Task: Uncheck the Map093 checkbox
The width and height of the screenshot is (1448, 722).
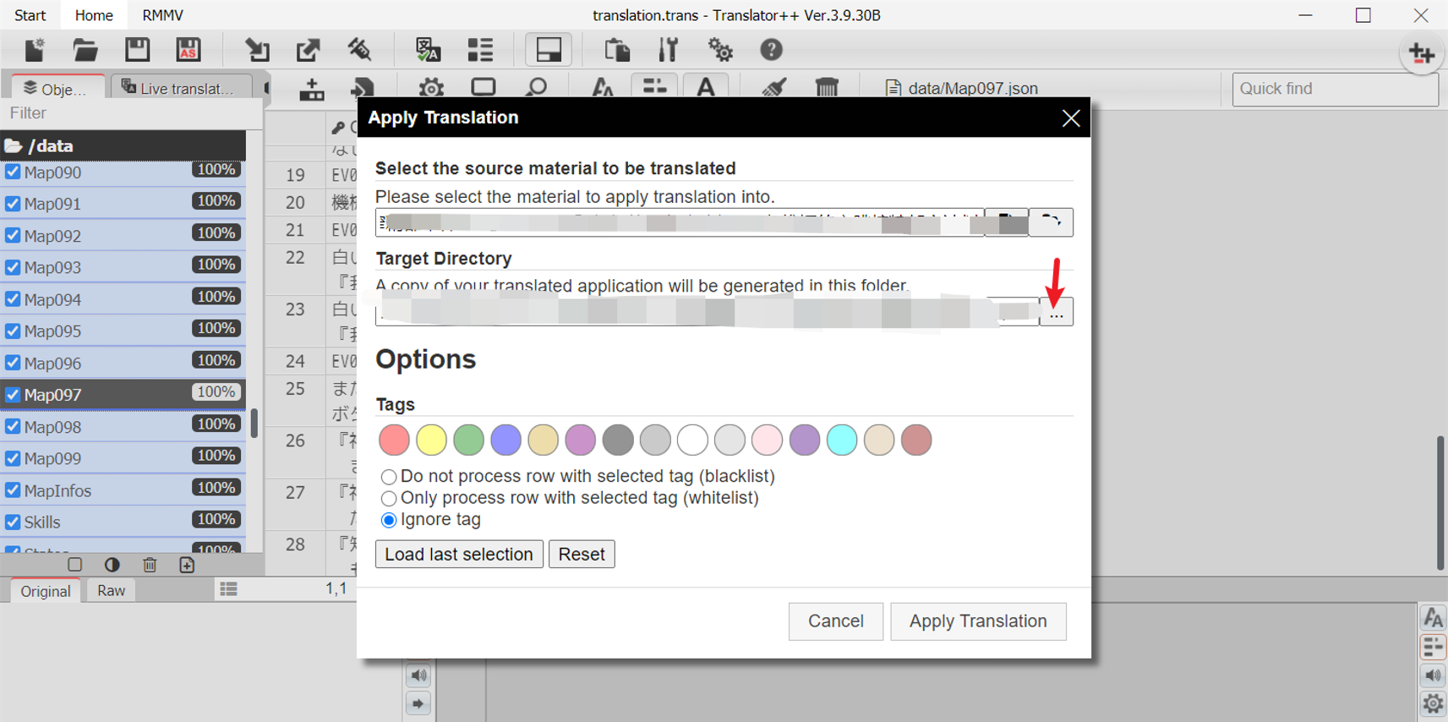Action: pos(13,267)
